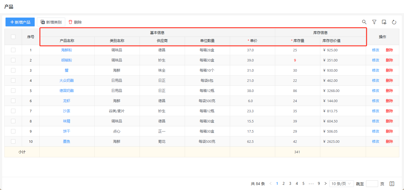Click the 跳至 page number input field
The image size is (404, 190).
click(372, 184)
